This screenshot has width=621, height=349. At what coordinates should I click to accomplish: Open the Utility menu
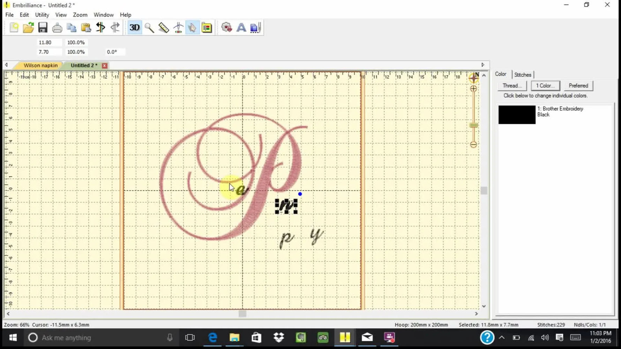point(42,15)
